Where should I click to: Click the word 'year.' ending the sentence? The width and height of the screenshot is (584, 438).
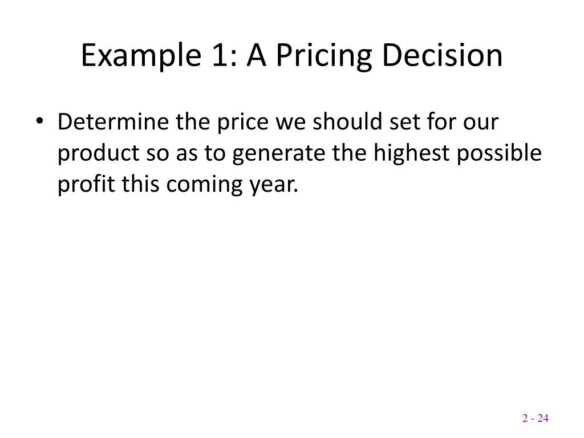(x=274, y=186)
